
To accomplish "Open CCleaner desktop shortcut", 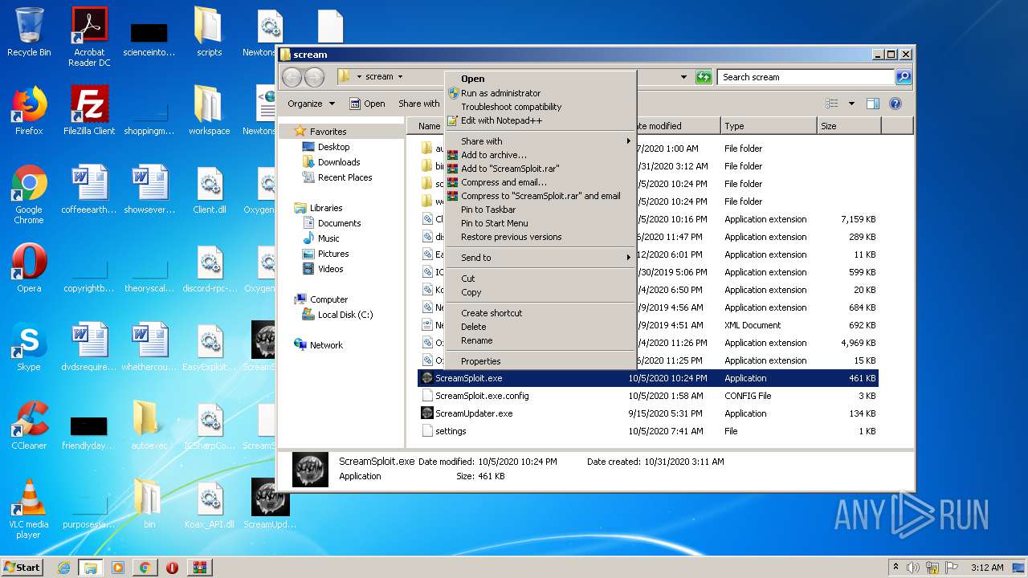I will 29,425.
